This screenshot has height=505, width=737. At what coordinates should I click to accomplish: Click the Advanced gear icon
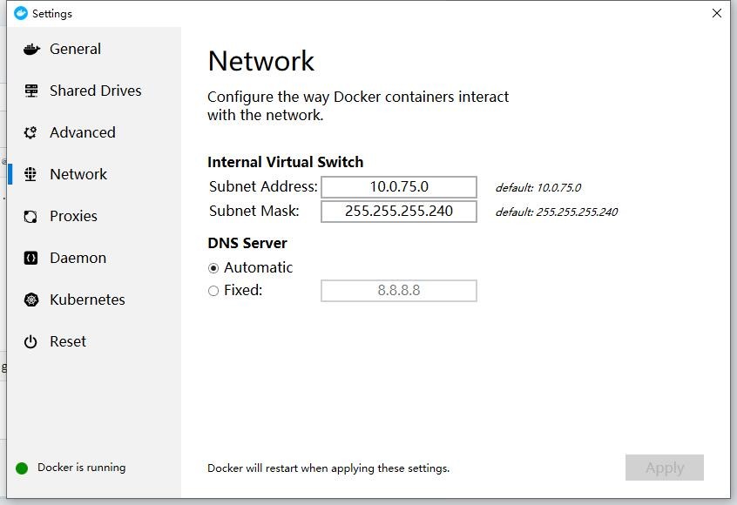coord(30,132)
